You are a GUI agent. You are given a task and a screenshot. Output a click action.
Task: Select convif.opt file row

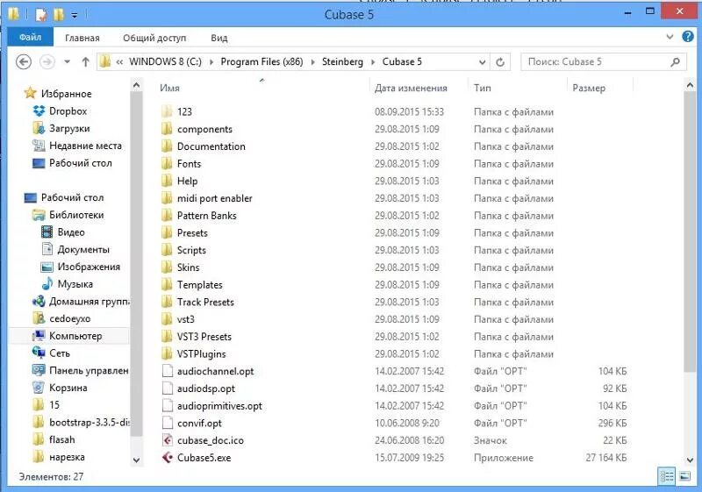pos(394,423)
